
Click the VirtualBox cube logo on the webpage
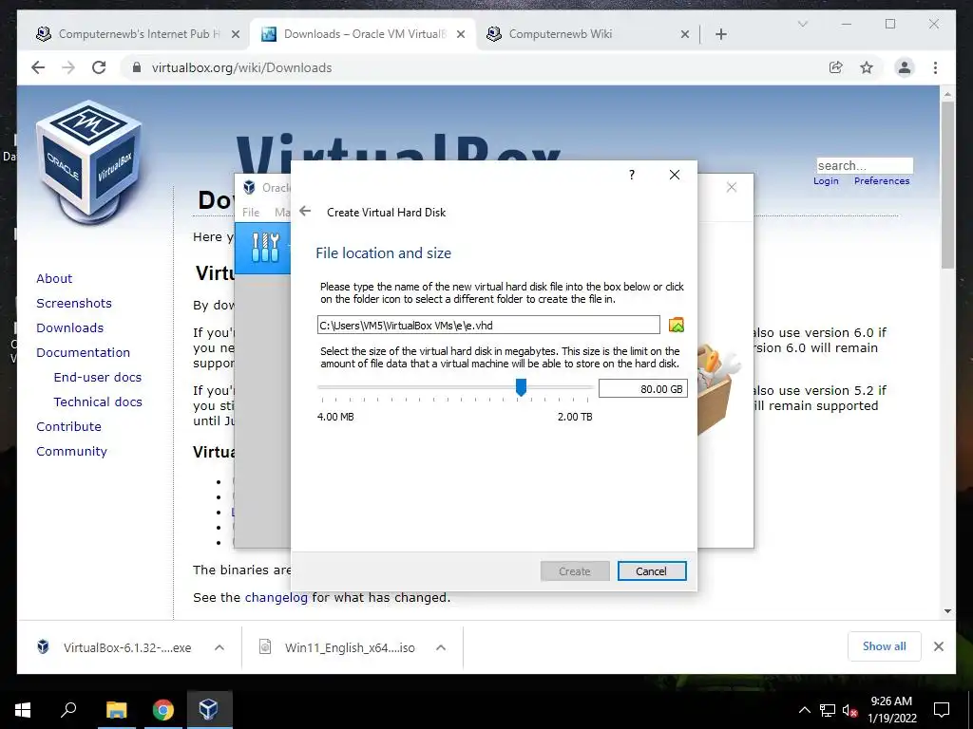click(x=88, y=162)
